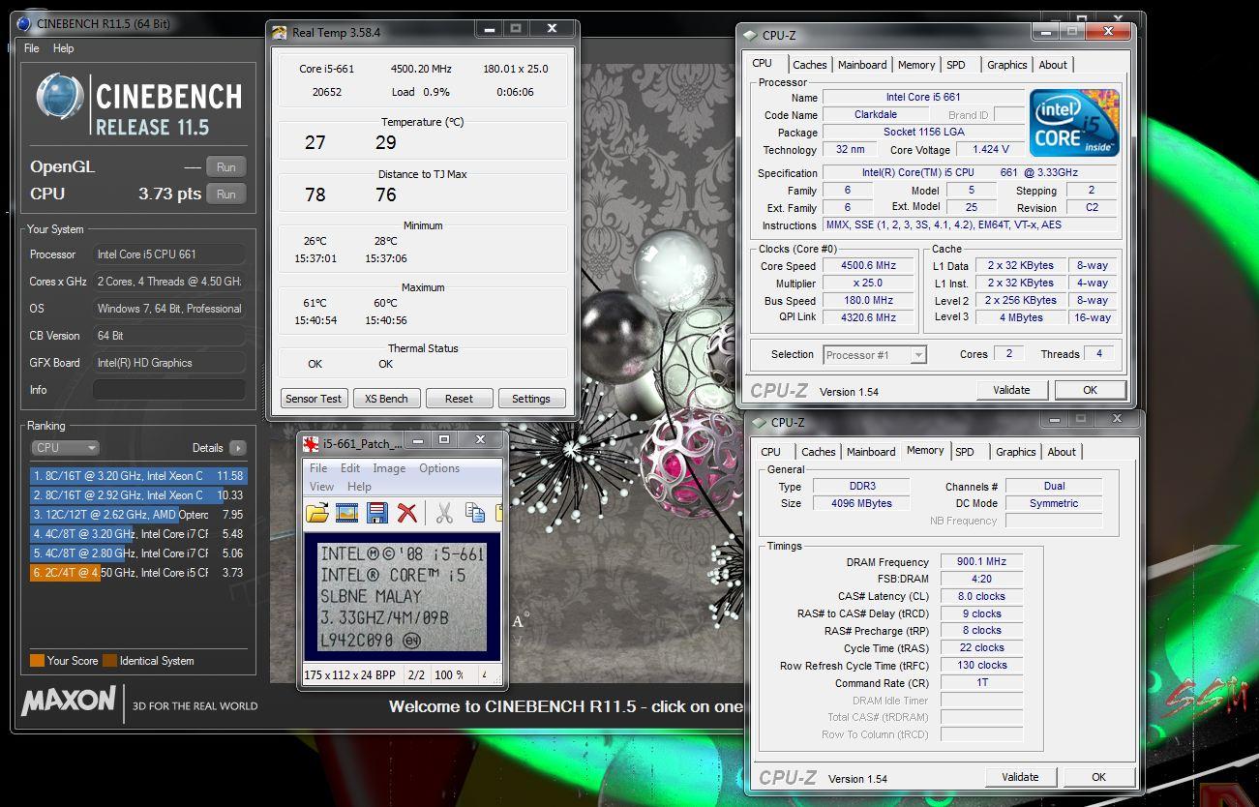This screenshot has width=1259, height=807.
Task: Open the CPU ranking dropdown in Cinebench
Action: point(65,448)
